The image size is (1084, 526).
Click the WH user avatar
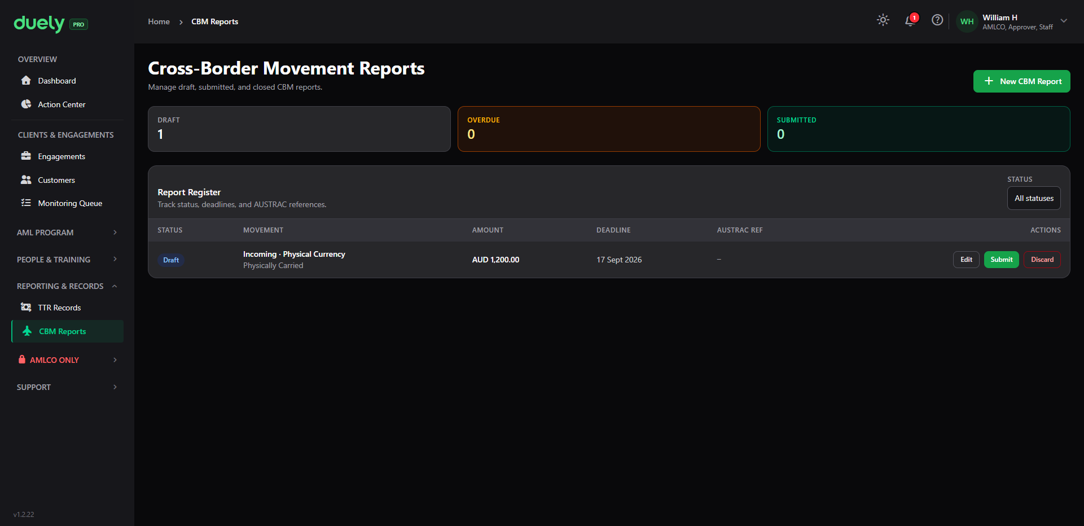pyautogui.click(x=967, y=21)
